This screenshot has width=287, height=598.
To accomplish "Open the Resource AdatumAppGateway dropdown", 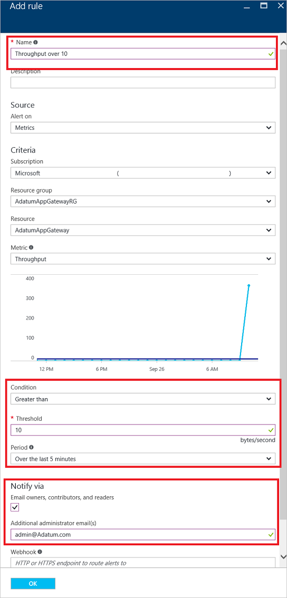I will coord(143,230).
